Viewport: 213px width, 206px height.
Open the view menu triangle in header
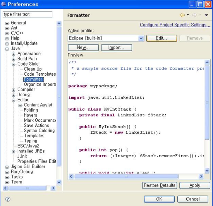206,15
